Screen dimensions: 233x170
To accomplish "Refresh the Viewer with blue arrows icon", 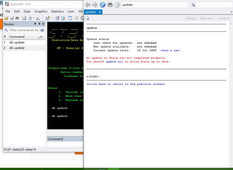I will point(102,5).
